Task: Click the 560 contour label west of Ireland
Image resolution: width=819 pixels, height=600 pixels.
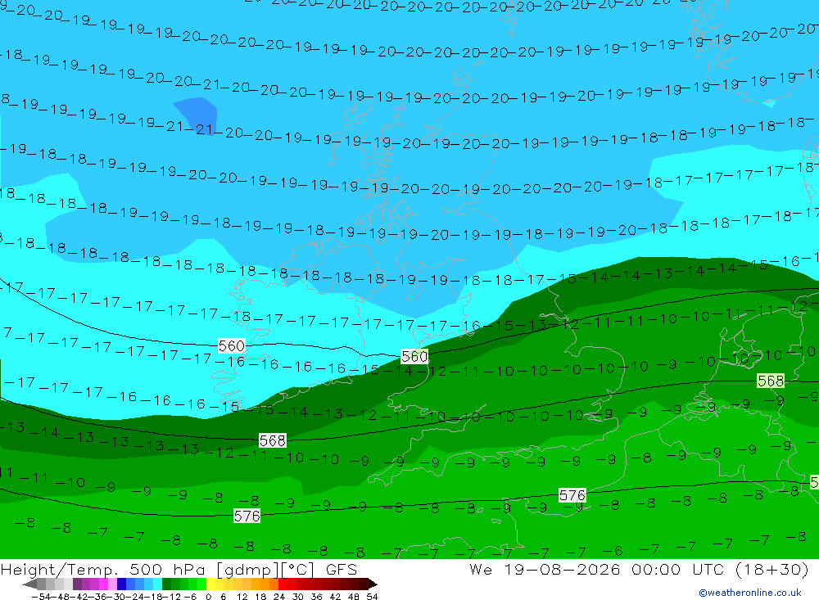Action: (x=232, y=345)
